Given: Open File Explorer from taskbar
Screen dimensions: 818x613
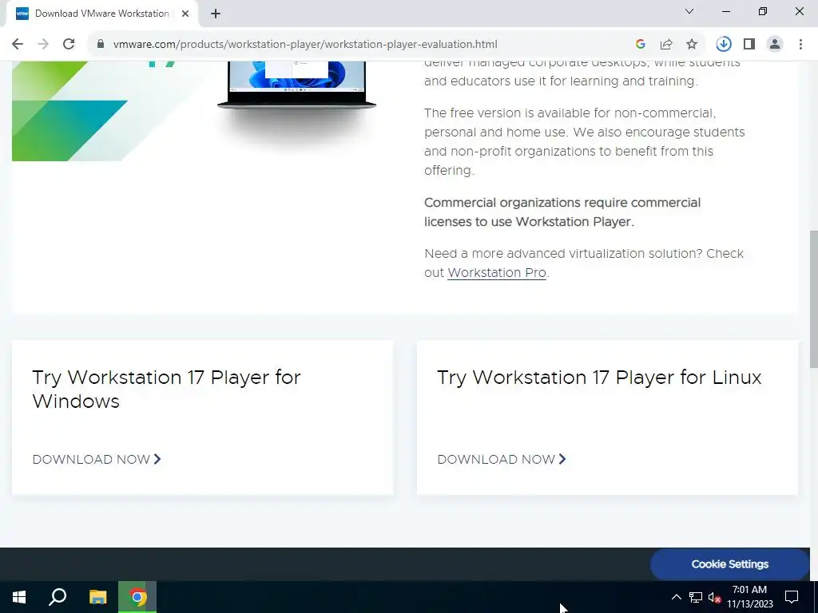Looking at the screenshot, I should (97, 597).
